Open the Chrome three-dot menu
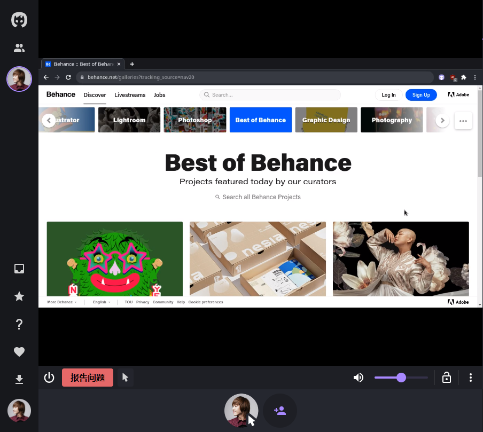This screenshot has width=483, height=432. click(x=475, y=77)
